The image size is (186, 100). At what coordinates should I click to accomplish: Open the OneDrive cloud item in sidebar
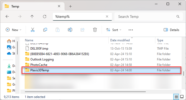point(11,53)
